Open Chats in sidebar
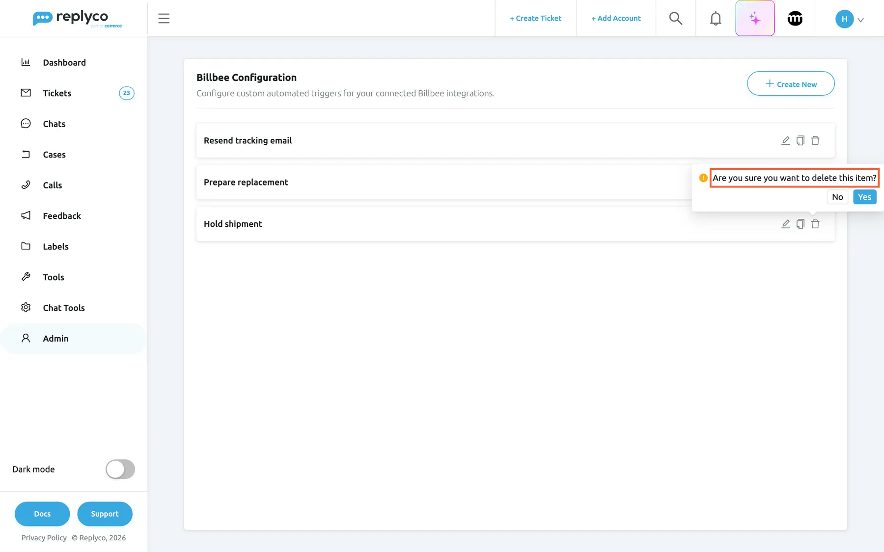 [74, 124]
